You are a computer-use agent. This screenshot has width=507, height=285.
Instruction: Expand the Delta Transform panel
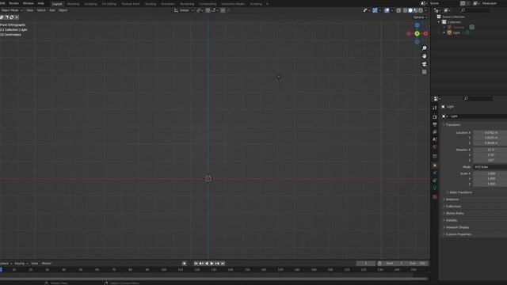click(x=460, y=192)
